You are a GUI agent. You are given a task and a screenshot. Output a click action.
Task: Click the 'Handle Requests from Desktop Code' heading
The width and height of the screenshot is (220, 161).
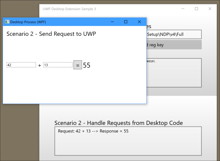point(118,123)
